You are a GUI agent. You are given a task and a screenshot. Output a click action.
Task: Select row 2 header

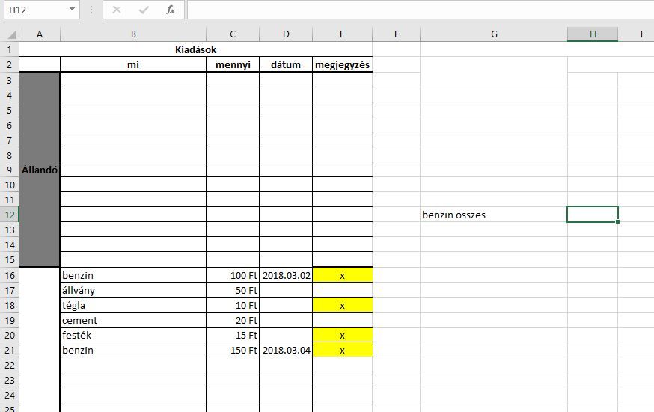point(10,64)
